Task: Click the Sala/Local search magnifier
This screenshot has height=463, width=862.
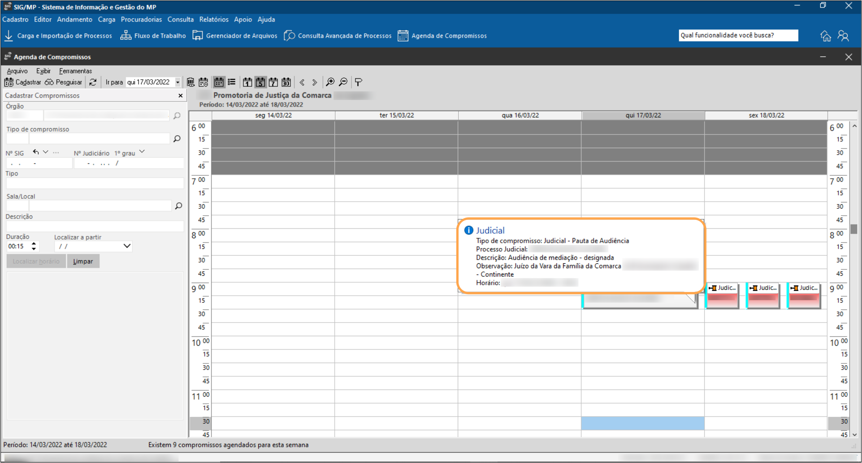Action: pyautogui.click(x=178, y=206)
